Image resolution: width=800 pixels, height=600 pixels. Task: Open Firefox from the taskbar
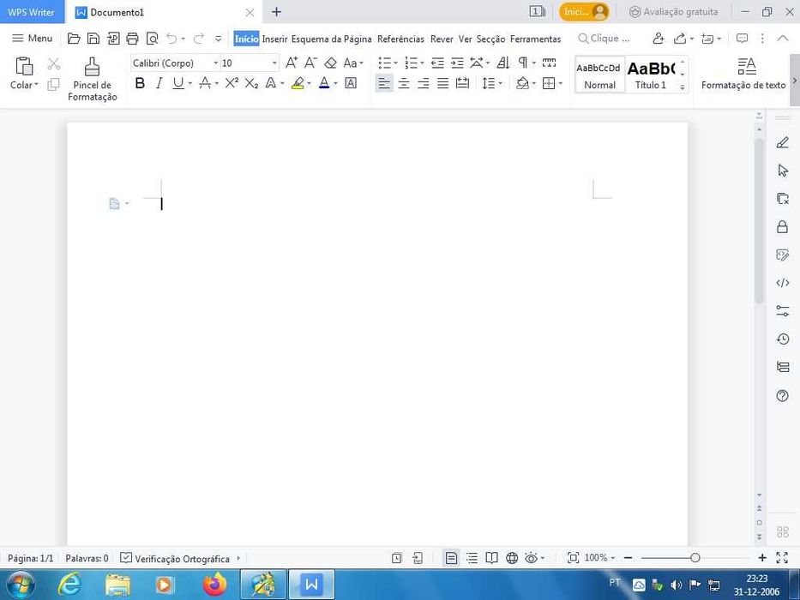click(214, 585)
